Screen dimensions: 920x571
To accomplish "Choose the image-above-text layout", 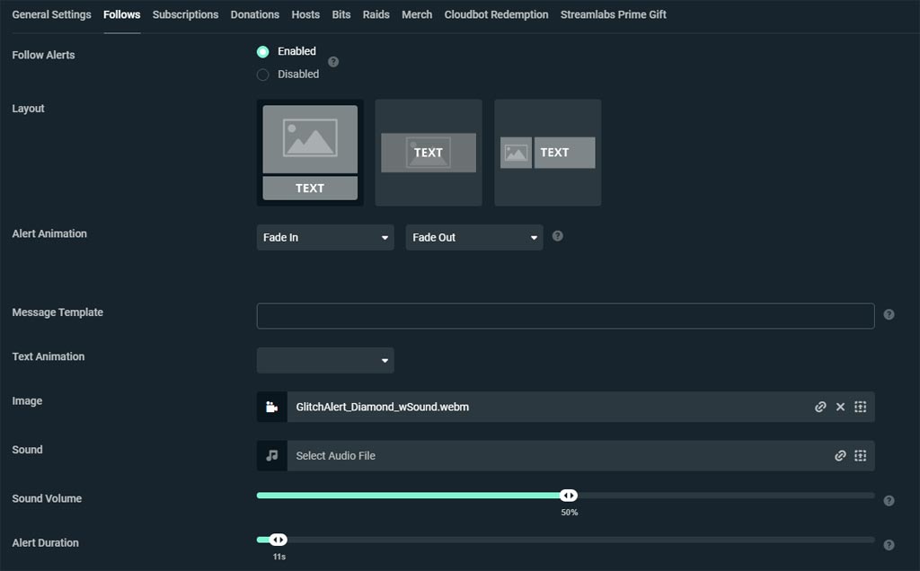I will [x=310, y=153].
